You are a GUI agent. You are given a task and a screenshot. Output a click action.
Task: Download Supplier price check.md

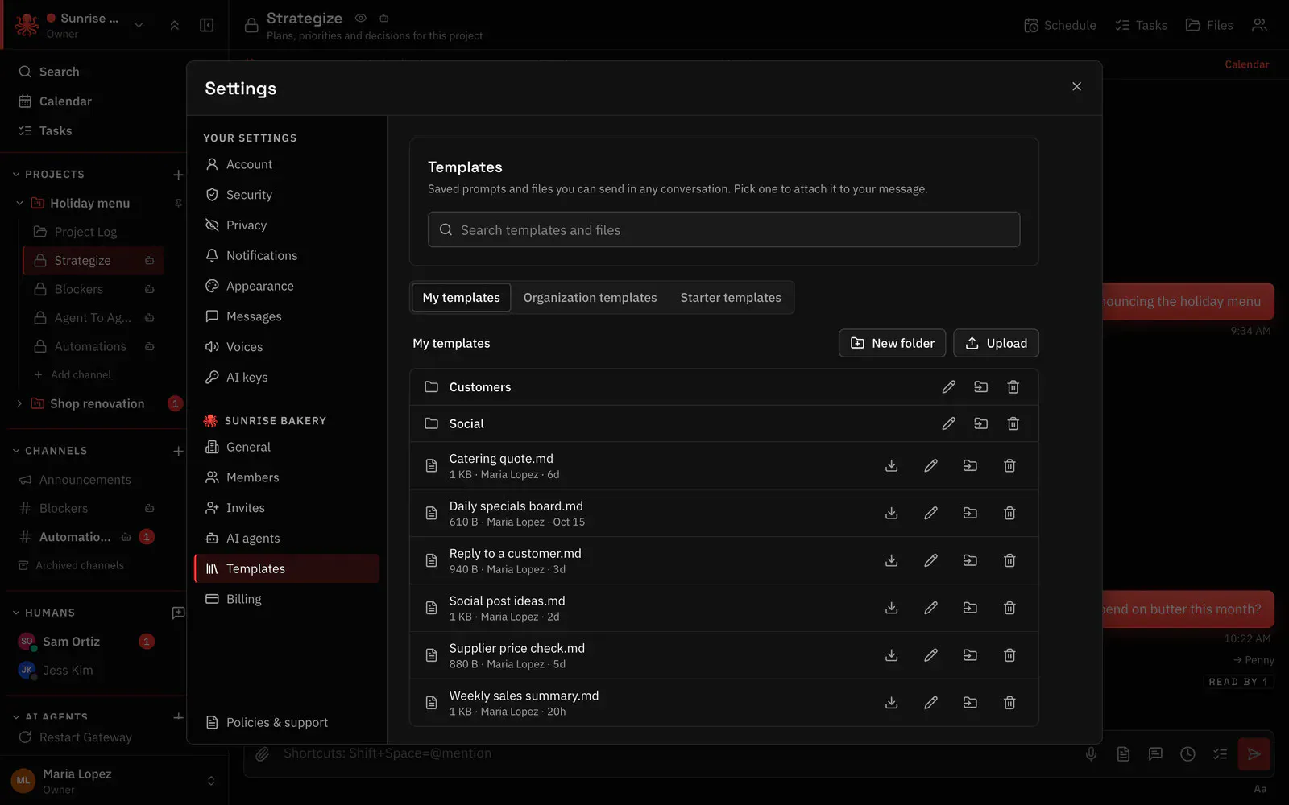(891, 655)
